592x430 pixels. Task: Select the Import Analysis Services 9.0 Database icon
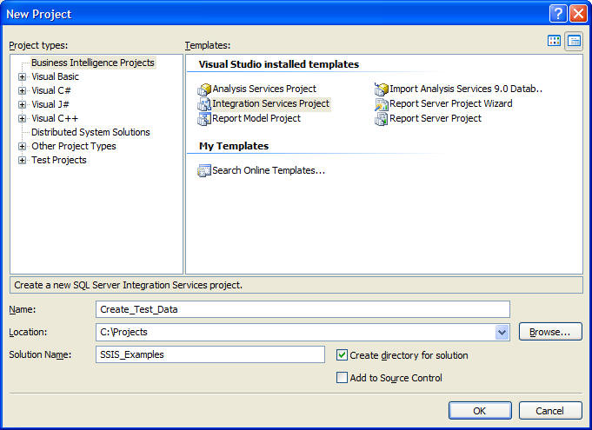(382, 89)
